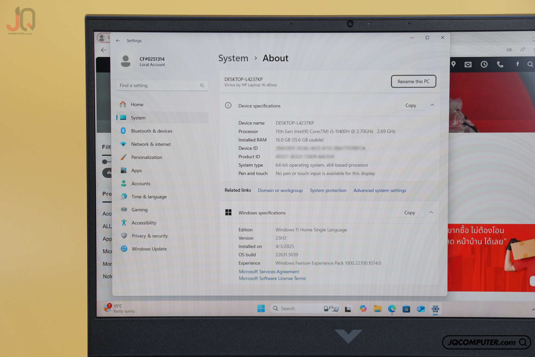Click the Processor value i5-11400H text

335,131
